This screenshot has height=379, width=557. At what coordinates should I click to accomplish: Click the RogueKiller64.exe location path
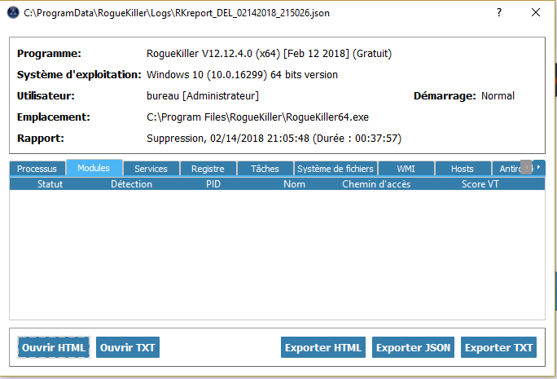(257, 117)
